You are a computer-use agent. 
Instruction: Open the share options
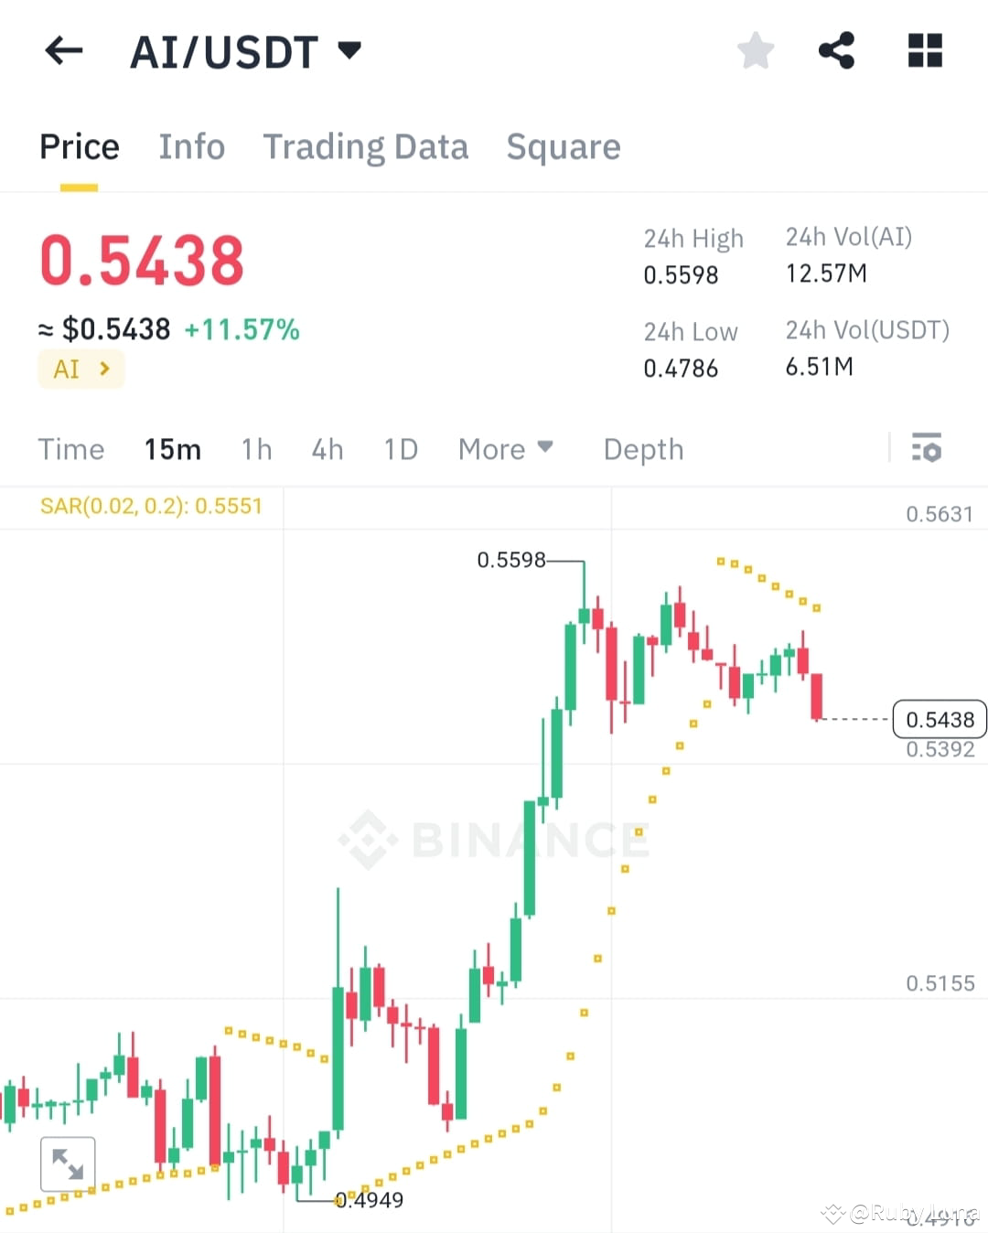point(837,51)
